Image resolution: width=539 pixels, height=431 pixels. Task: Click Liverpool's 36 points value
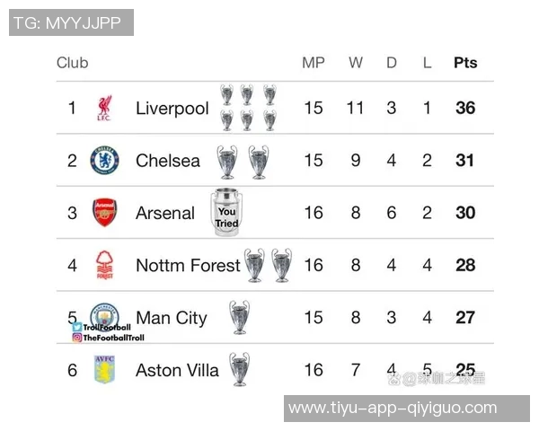(x=465, y=109)
